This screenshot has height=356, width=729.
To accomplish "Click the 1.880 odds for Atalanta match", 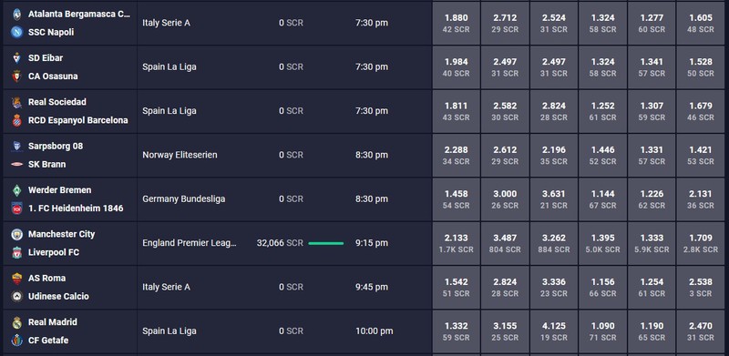I will 457,23.
